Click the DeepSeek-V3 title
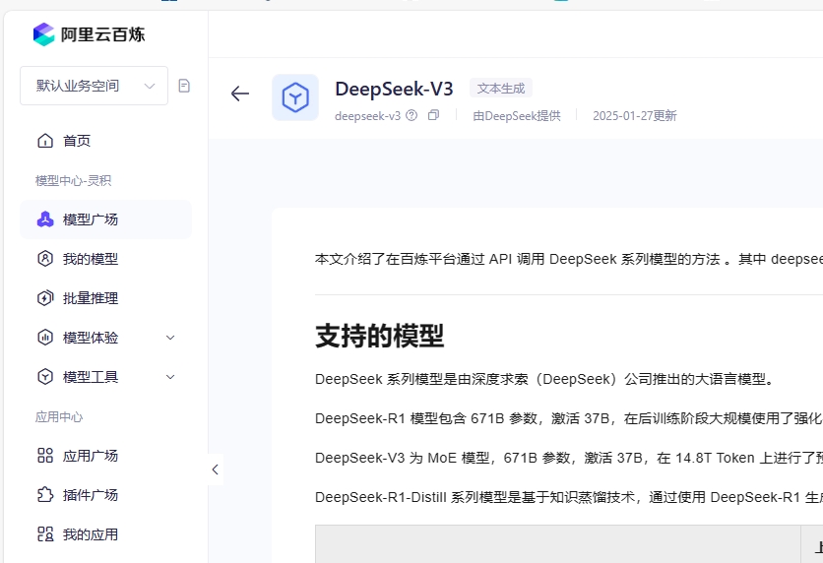This screenshot has height=563, width=823. click(x=394, y=89)
